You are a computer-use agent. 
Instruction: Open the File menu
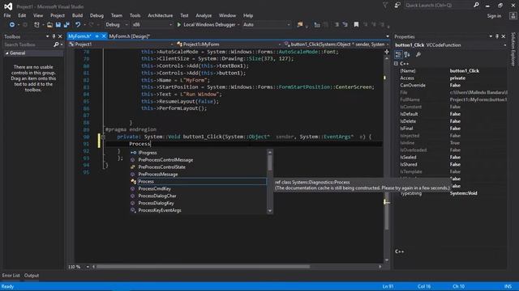7,15
